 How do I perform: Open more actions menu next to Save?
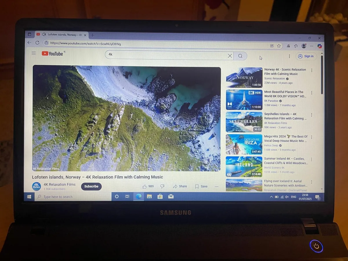pos(216,187)
